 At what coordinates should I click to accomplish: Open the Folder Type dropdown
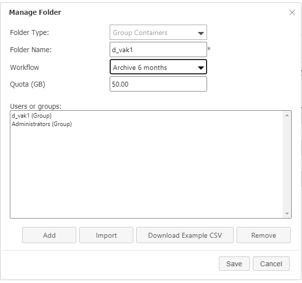158,32
